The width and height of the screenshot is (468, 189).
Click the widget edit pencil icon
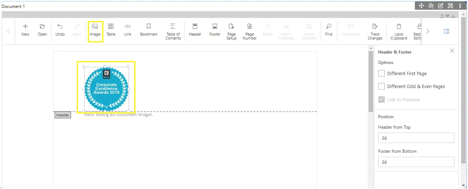click(441, 6)
